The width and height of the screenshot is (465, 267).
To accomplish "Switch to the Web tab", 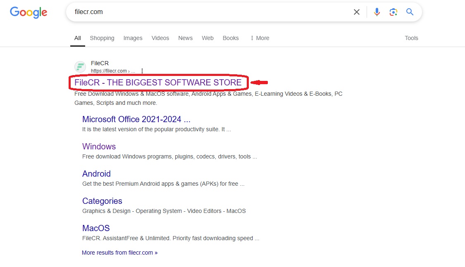I will 207,38.
